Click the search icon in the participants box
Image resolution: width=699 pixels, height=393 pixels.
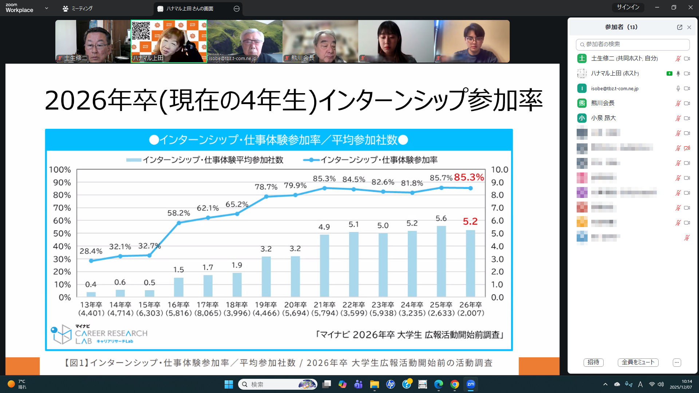coord(582,44)
